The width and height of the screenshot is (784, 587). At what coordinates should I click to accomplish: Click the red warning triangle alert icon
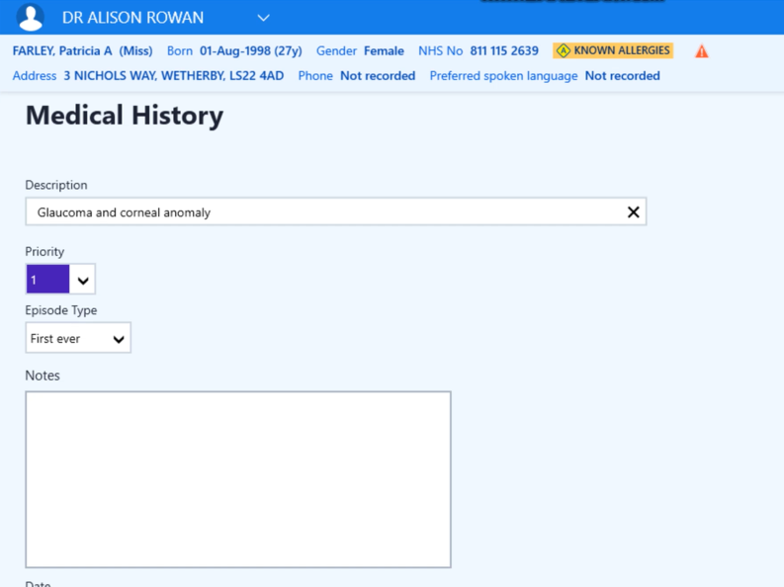click(702, 51)
